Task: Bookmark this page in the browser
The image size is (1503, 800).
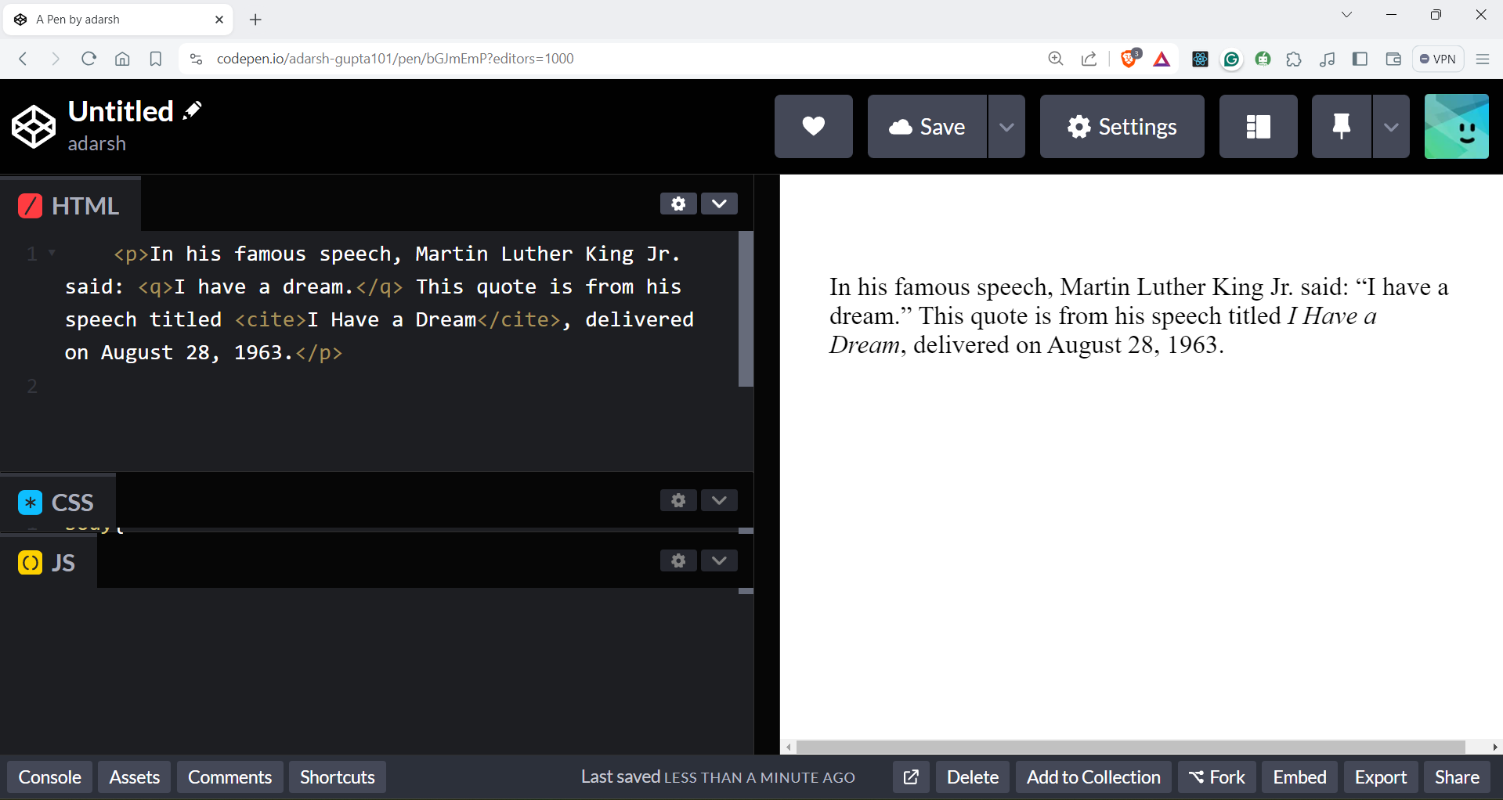Action: point(156,59)
